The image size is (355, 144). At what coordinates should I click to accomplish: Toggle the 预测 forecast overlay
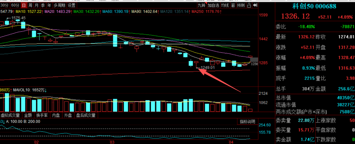tap(241, 6)
